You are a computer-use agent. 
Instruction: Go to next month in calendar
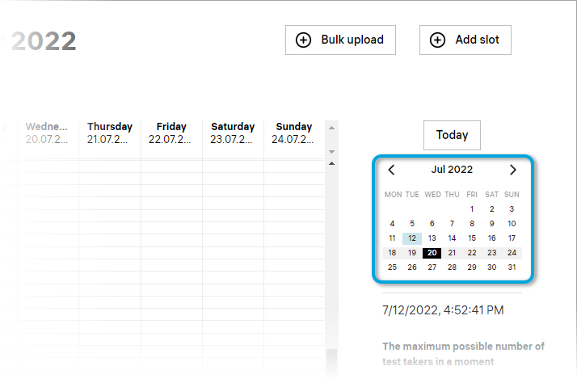pyautogui.click(x=512, y=170)
